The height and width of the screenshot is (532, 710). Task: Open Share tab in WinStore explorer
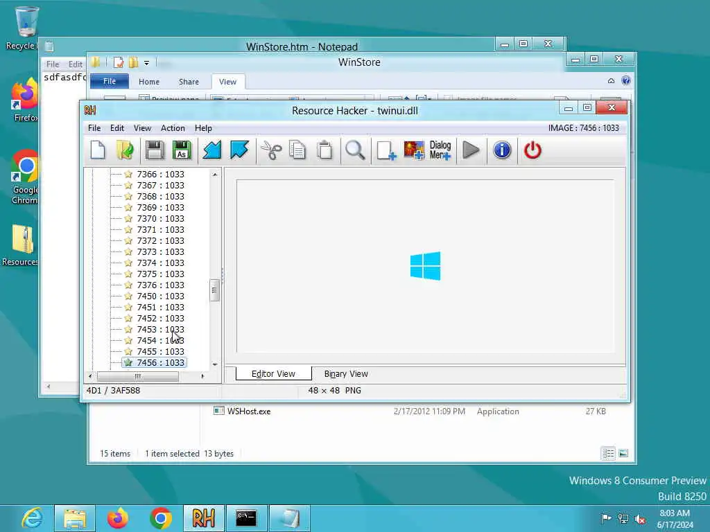(x=189, y=82)
